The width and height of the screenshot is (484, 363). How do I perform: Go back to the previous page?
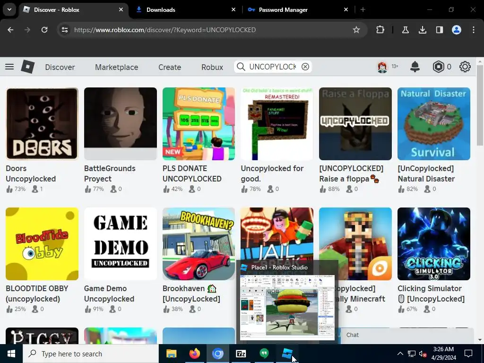(x=10, y=30)
